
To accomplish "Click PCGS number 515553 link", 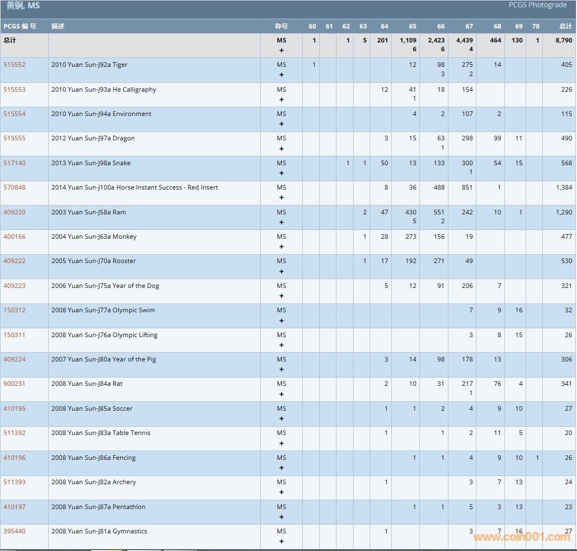I will [15, 90].
